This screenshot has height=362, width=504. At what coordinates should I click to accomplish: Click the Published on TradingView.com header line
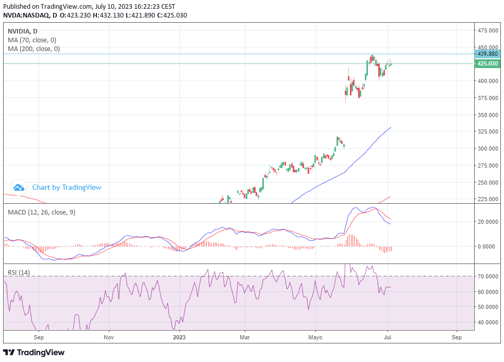click(x=89, y=6)
